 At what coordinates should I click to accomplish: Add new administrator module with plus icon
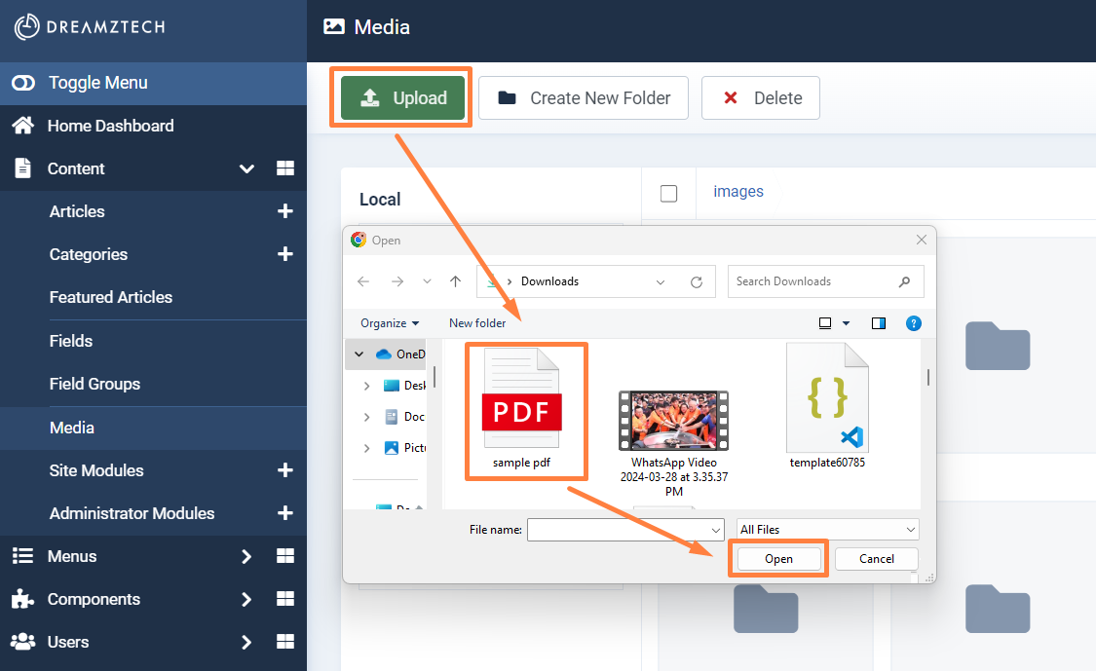pyautogui.click(x=285, y=513)
